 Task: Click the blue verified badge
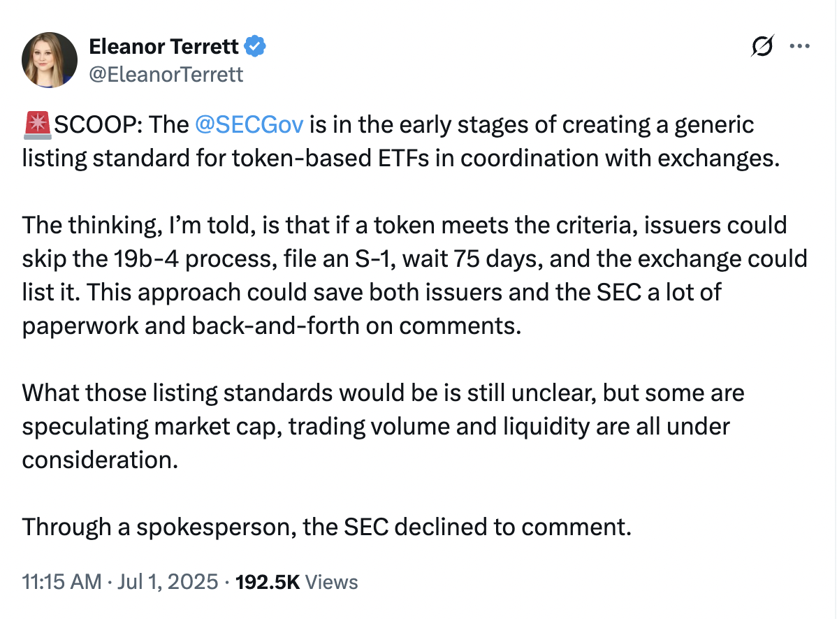pyautogui.click(x=255, y=47)
